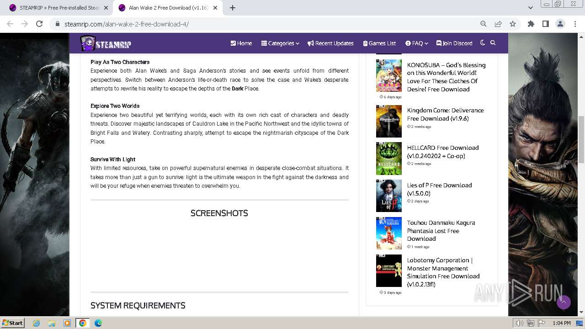Open Lies of P Free Download link

439,189
